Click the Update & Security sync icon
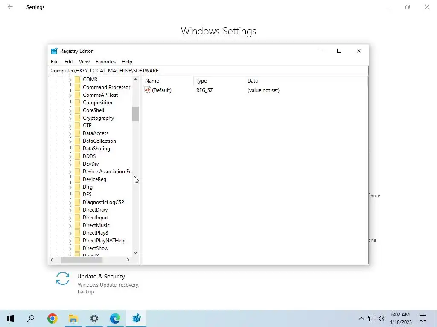This screenshot has width=437, height=327. click(63, 278)
